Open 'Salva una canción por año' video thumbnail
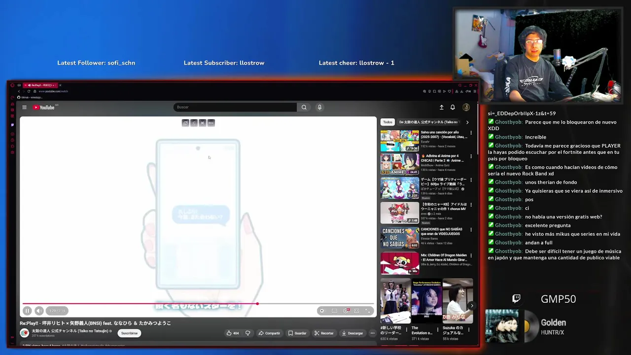 tap(400, 141)
